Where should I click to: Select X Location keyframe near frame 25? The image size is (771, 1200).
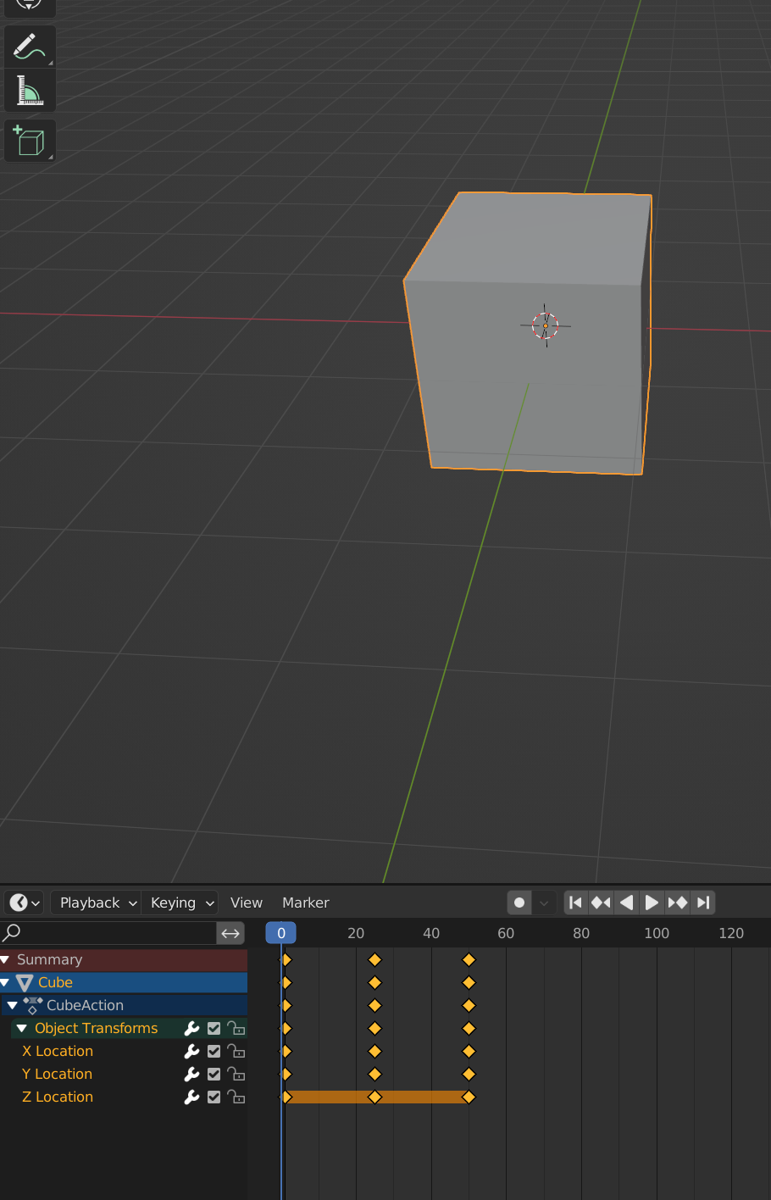374,1051
